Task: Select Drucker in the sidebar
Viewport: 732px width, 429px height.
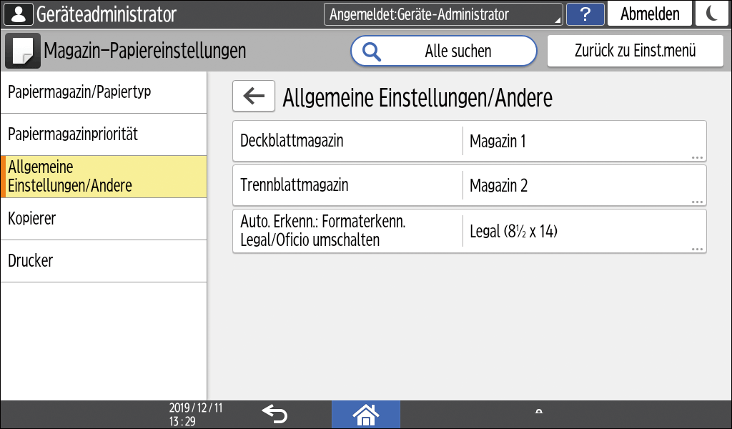Action: click(x=104, y=260)
